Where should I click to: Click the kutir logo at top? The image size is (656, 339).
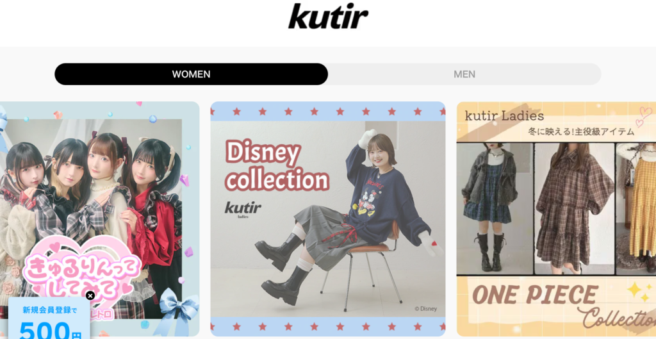click(328, 16)
